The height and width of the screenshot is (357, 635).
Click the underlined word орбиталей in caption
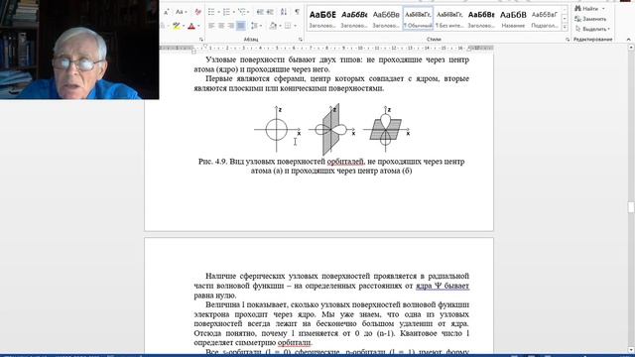coord(346,162)
